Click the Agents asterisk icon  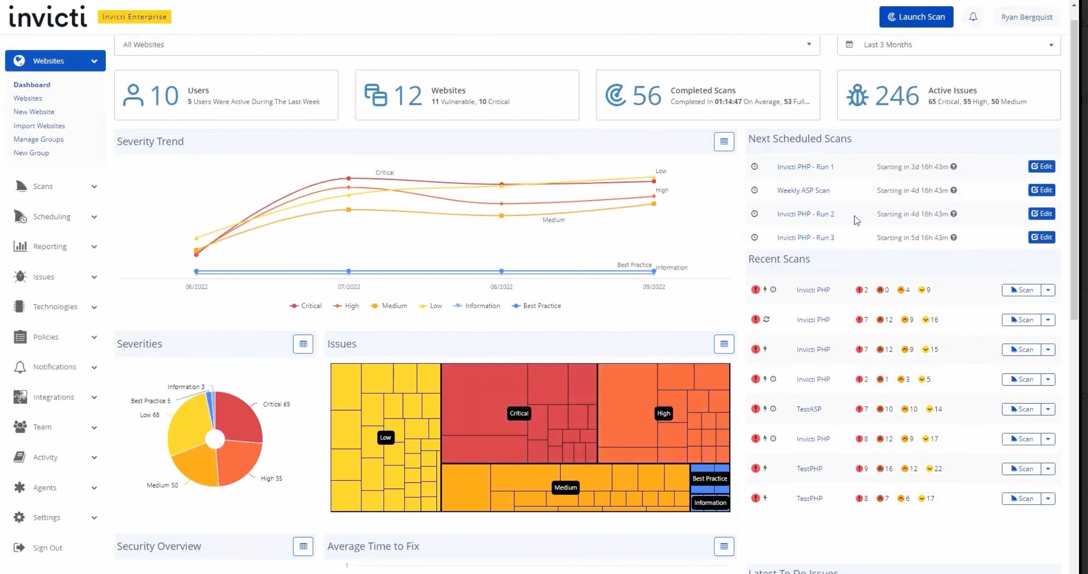pyautogui.click(x=19, y=487)
